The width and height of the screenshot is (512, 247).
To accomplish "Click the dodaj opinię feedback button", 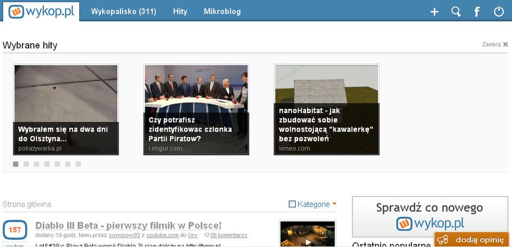I will (471, 240).
